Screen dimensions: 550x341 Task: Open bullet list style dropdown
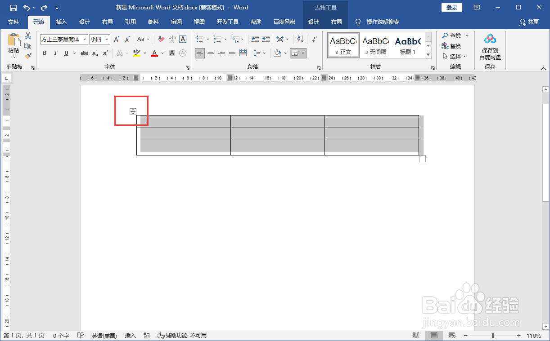(x=208, y=40)
